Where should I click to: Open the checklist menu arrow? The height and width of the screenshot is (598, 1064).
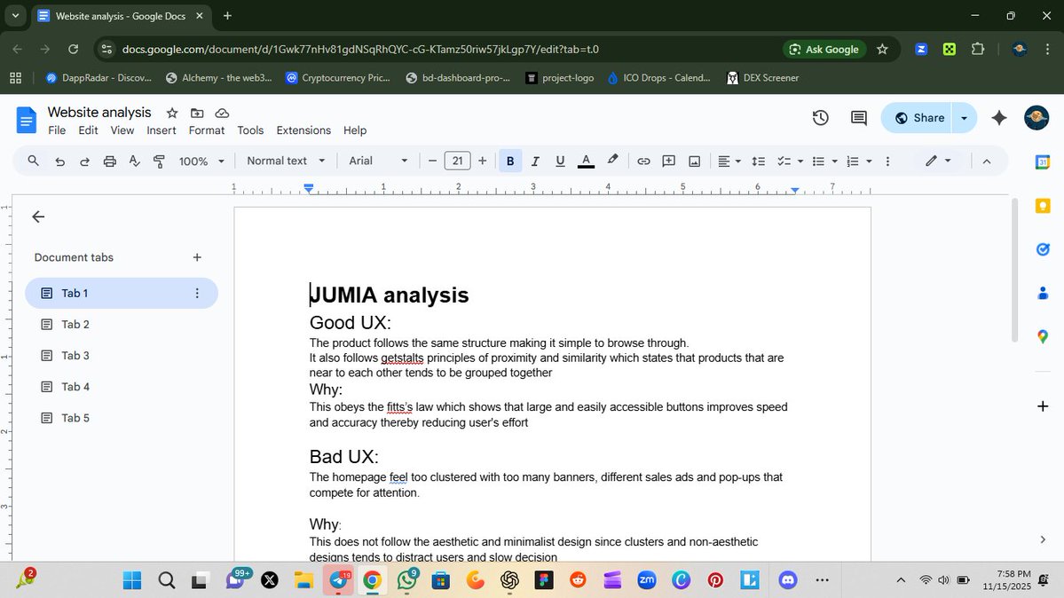coord(800,161)
